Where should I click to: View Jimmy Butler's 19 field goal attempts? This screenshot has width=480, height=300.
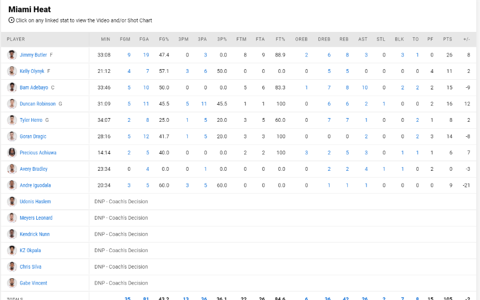click(146, 55)
